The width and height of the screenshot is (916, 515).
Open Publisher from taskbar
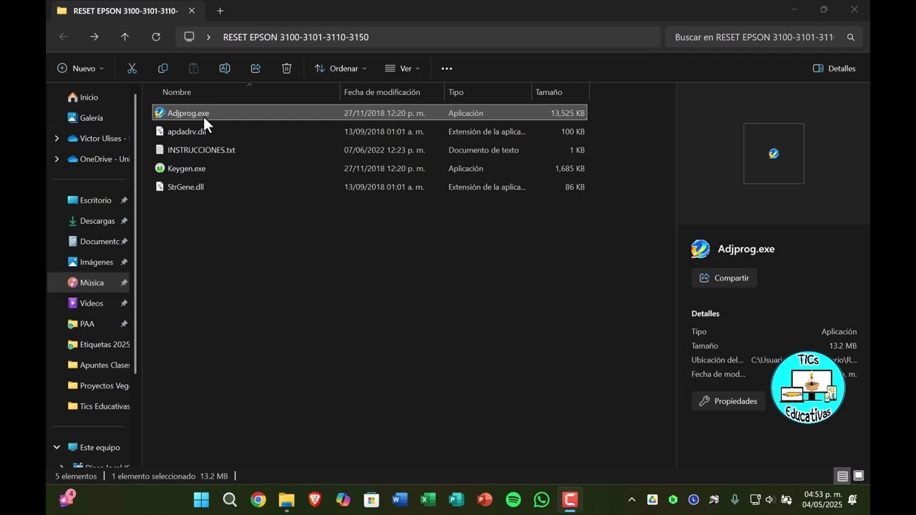[457, 499]
